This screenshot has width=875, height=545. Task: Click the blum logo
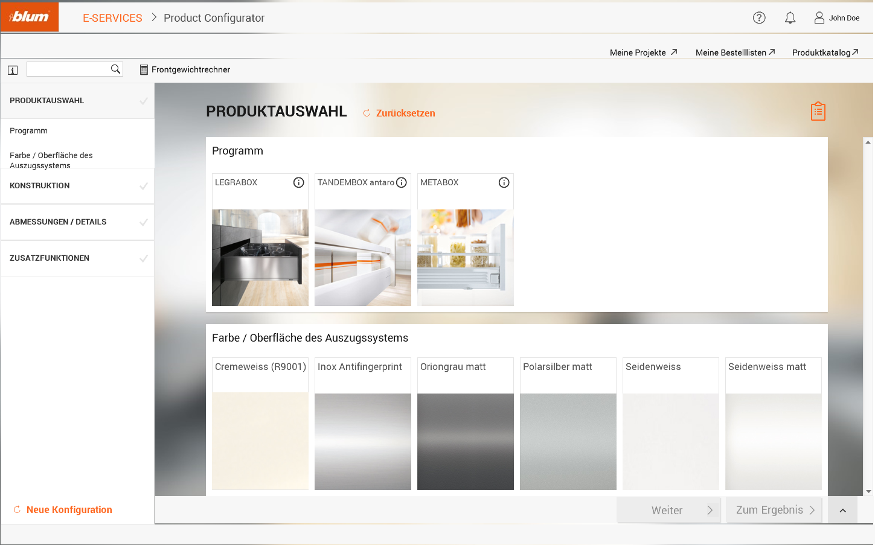[30, 17]
